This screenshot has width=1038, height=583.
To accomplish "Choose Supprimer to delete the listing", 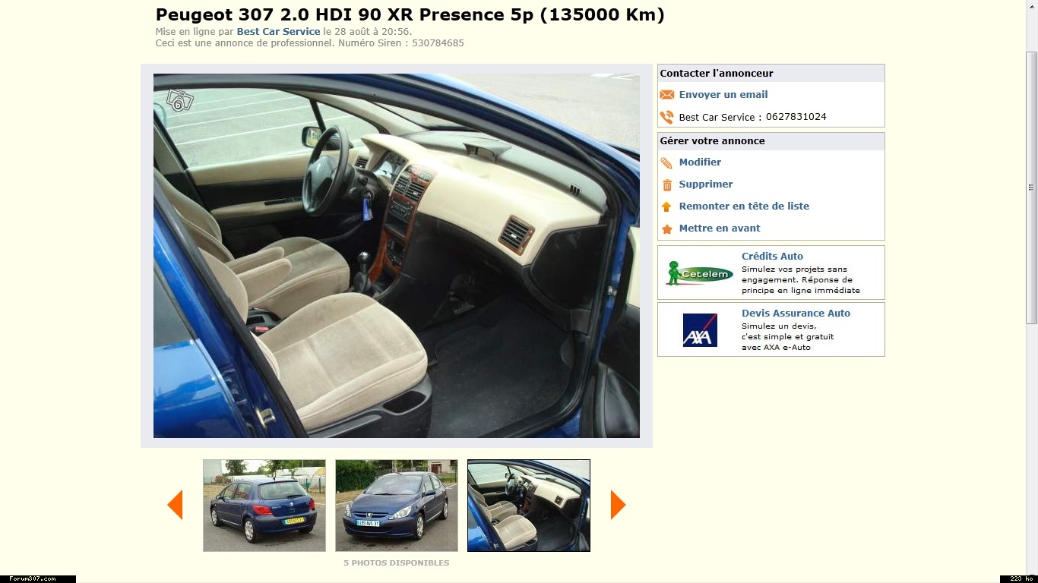I will 706,184.
